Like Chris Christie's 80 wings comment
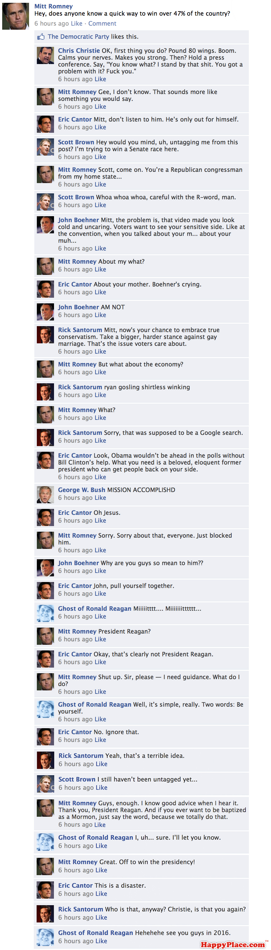271x950 pixels. coord(100,79)
